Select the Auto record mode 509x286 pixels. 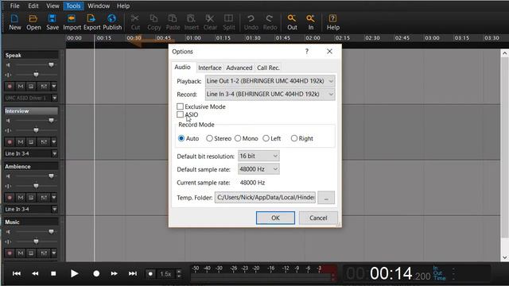181,138
